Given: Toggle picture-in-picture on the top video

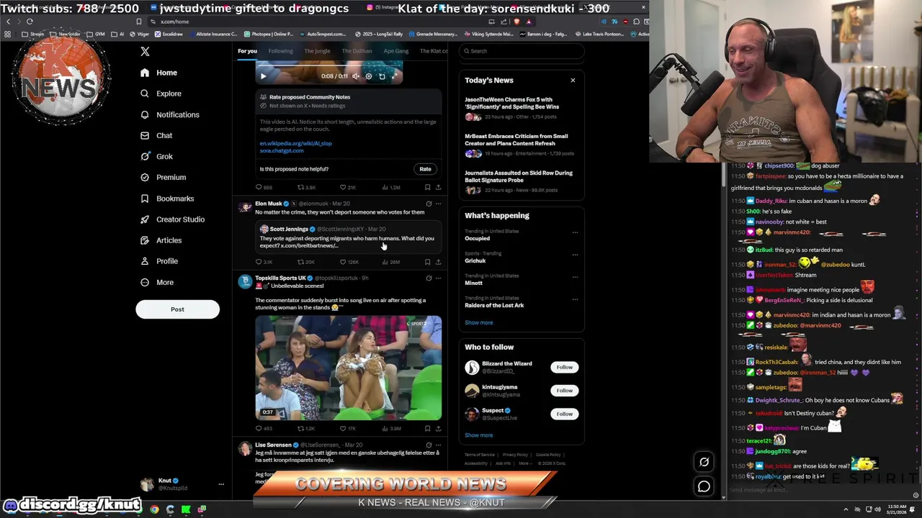Looking at the screenshot, I should pos(382,76).
